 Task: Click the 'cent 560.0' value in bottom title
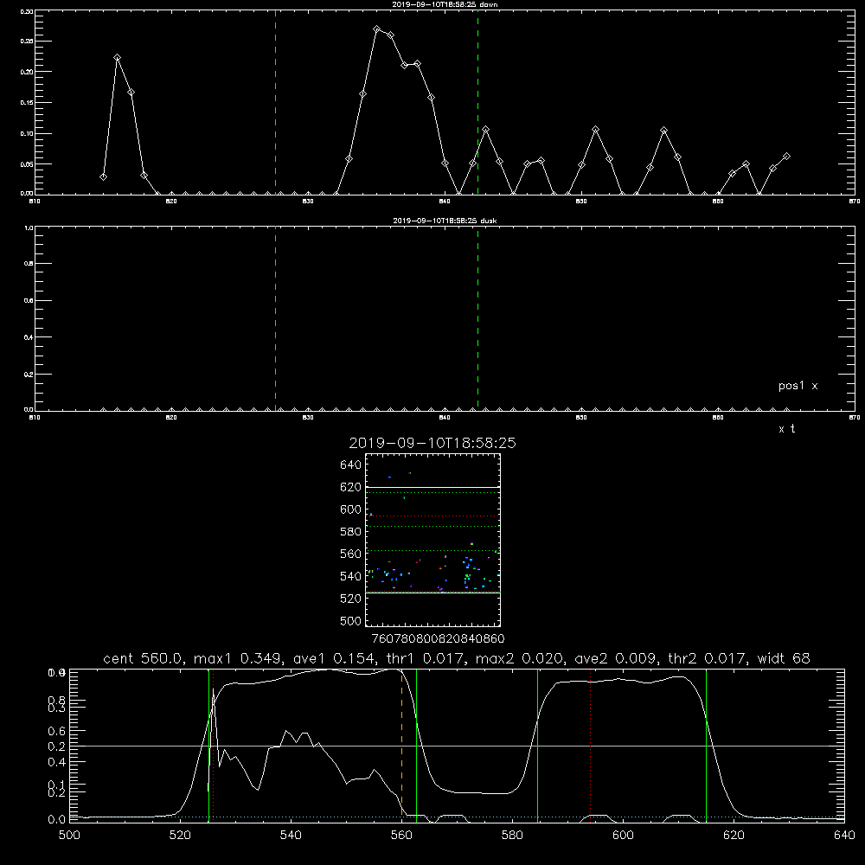pyautogui.click(x=143, y=658)
